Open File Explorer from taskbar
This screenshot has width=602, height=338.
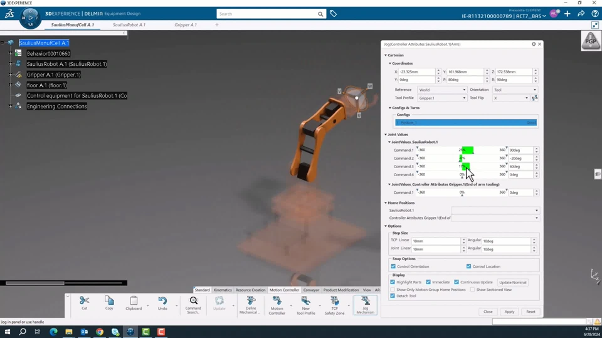tap(69, 332)
